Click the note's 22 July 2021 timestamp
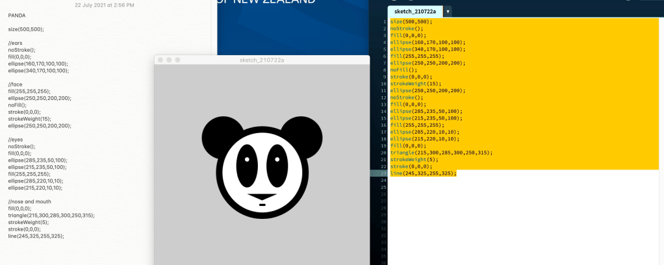Viewport: 664px width, 265px height. [104, 5]
